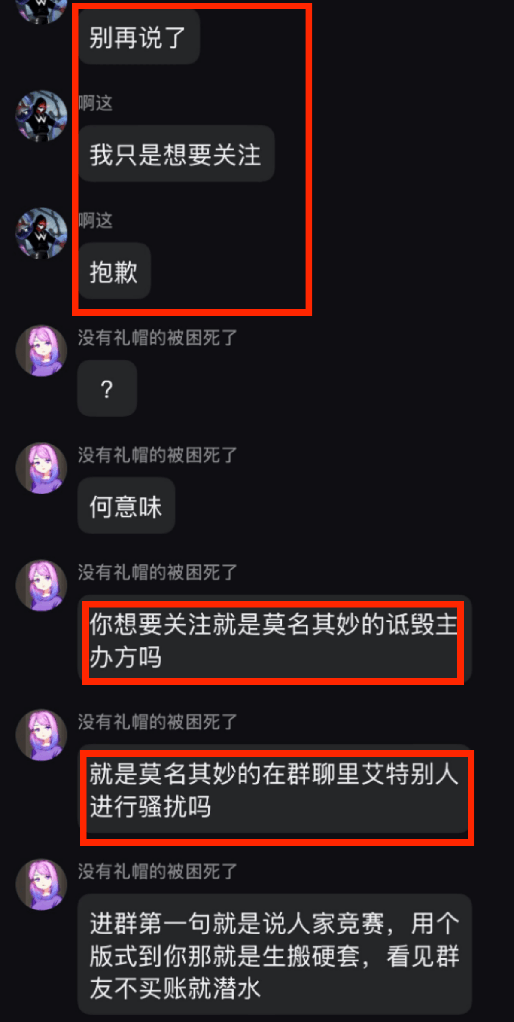Tap the avatar beside "你想要关注就是莫名其妙的诋毁主办方吗"

click(41, 585)
